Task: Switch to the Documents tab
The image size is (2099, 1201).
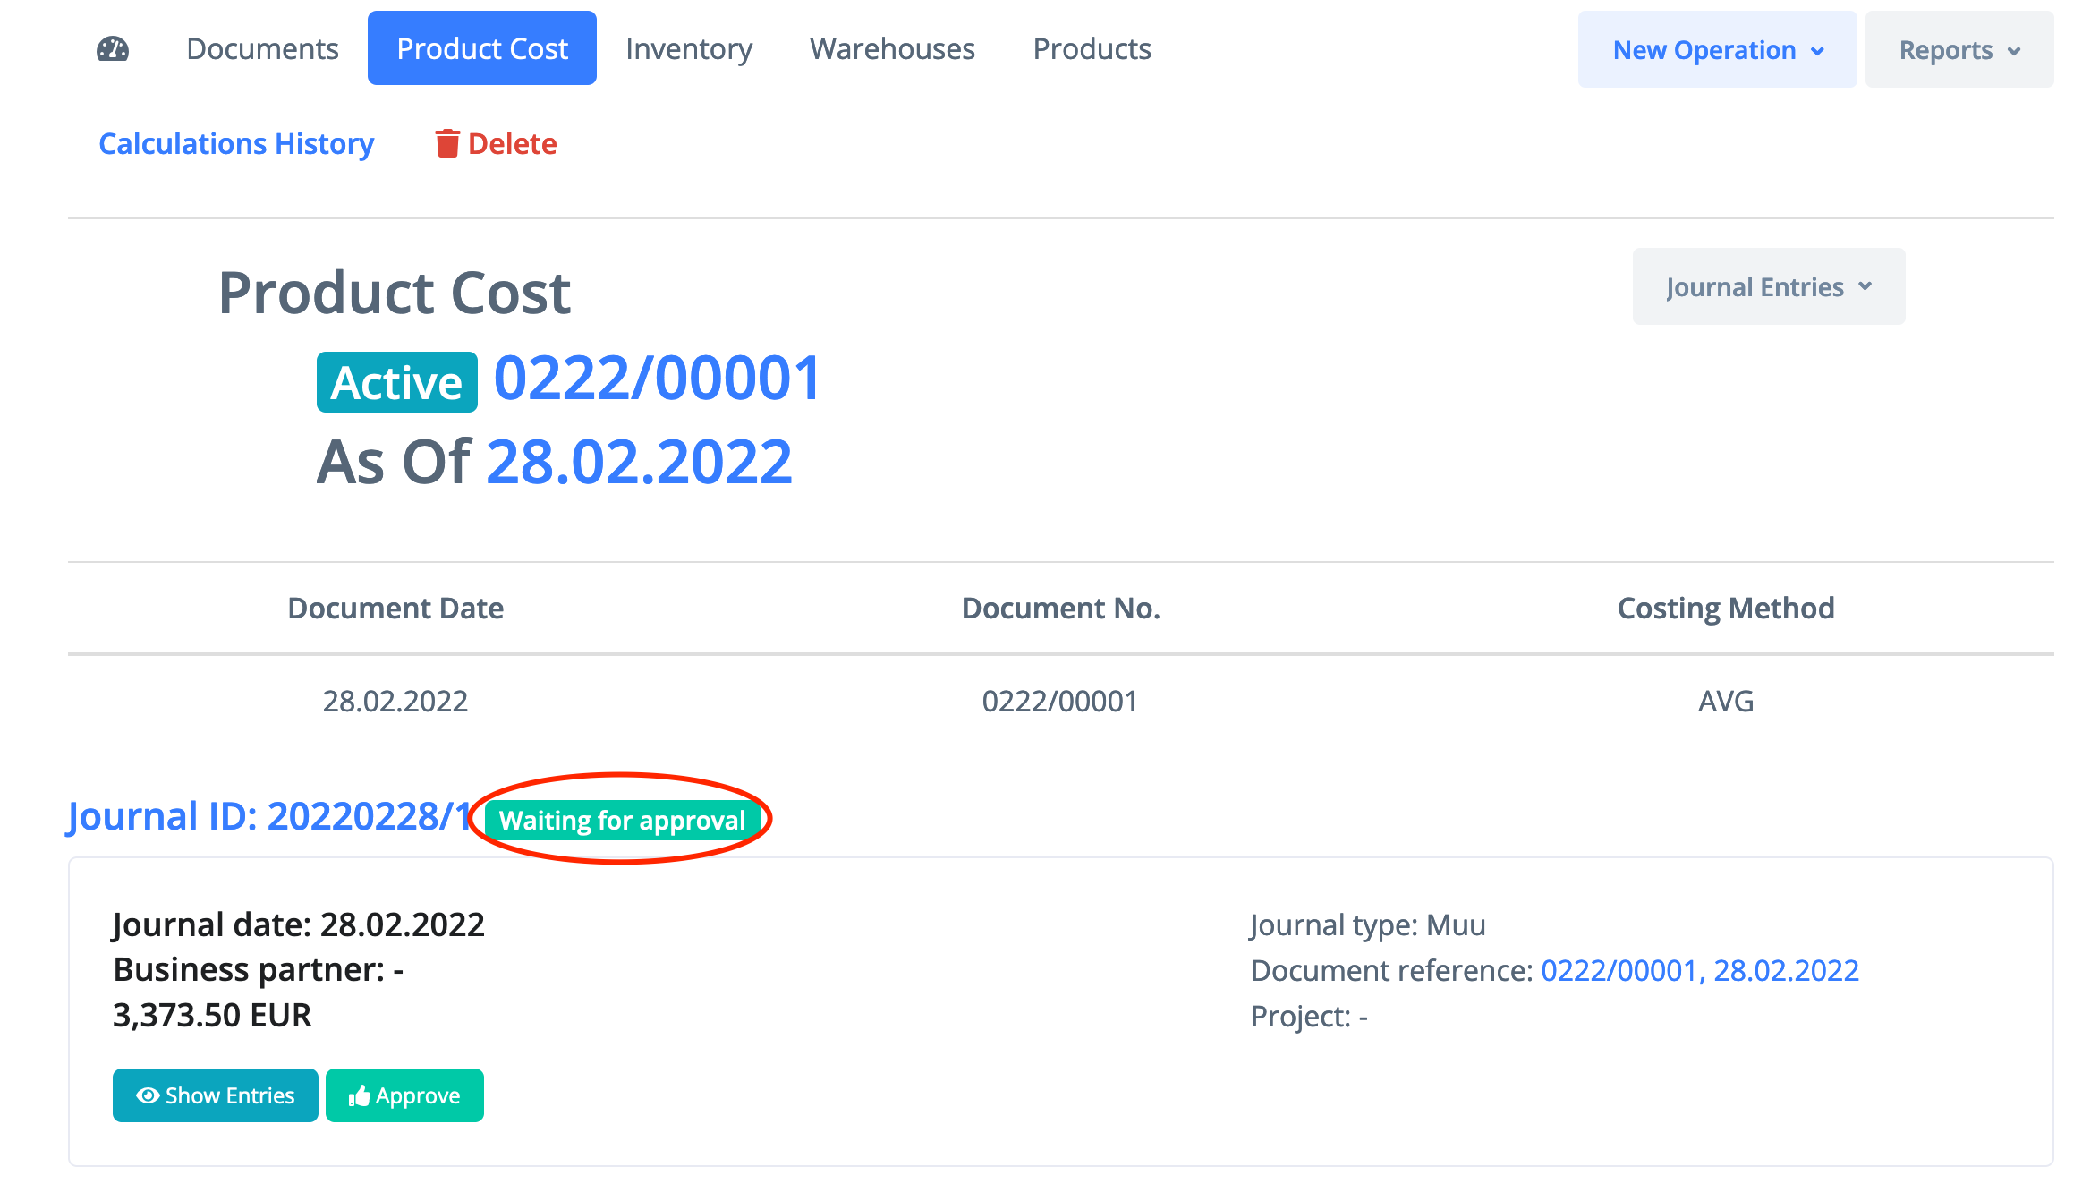Action: click(262, 49)
